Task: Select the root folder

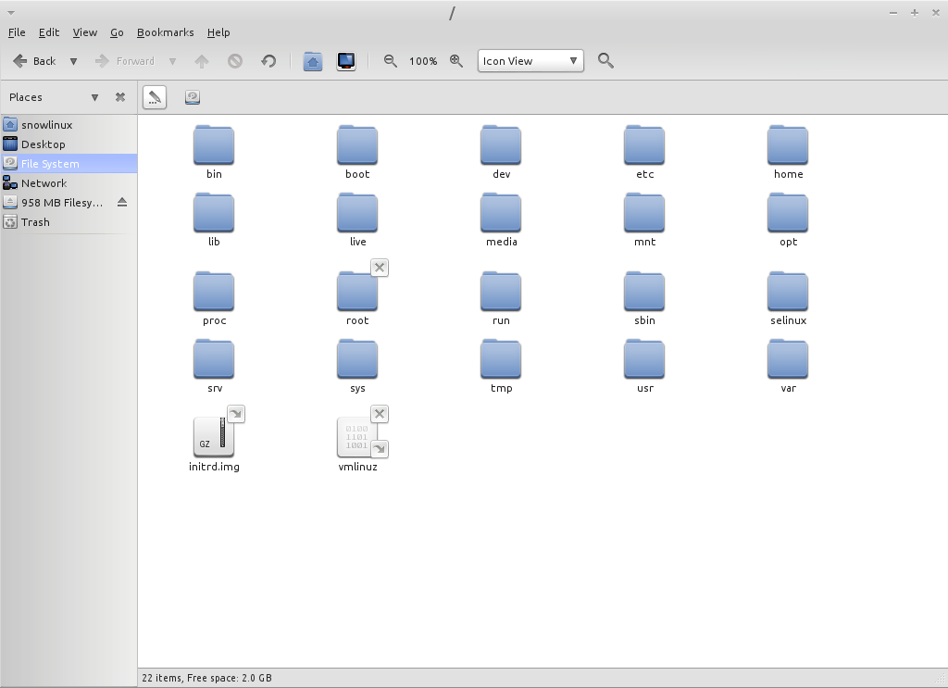Action: (357, 299)
